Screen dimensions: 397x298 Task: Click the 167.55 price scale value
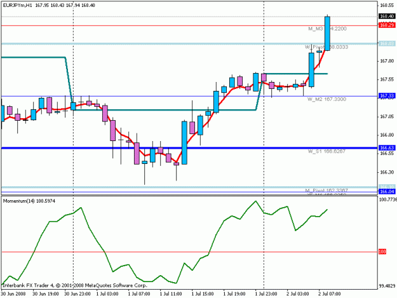point(387,79)
